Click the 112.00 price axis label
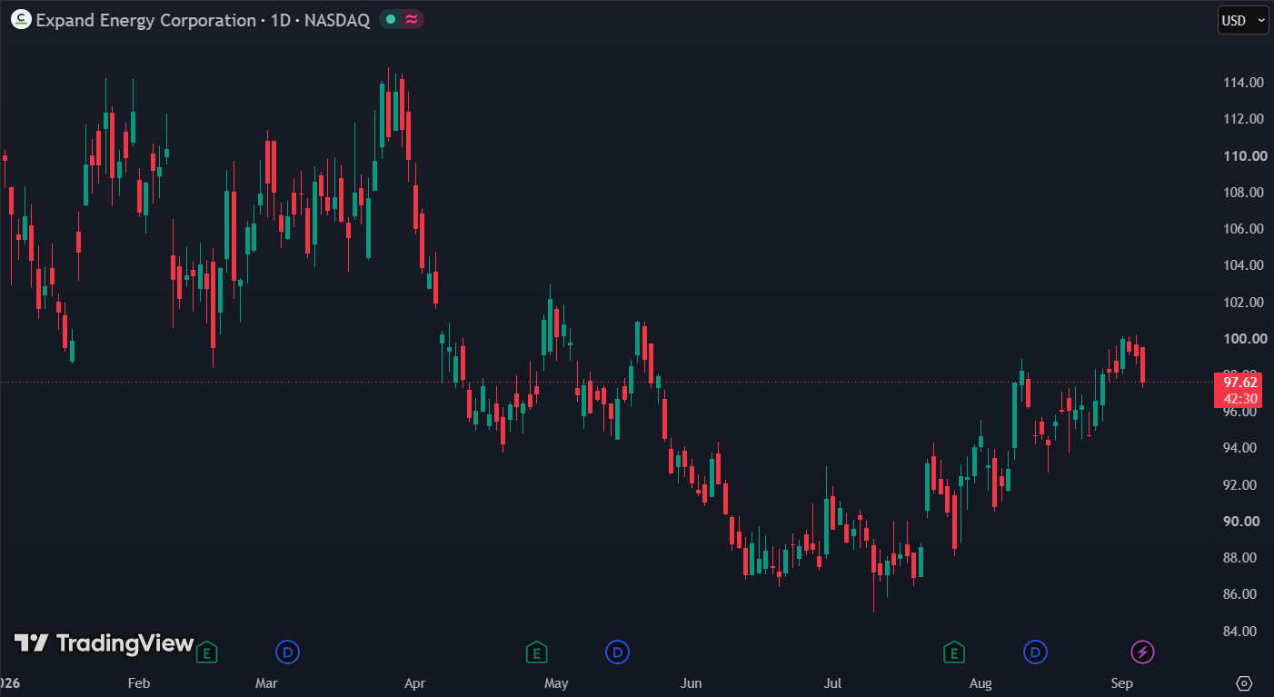 point(1243,119)
